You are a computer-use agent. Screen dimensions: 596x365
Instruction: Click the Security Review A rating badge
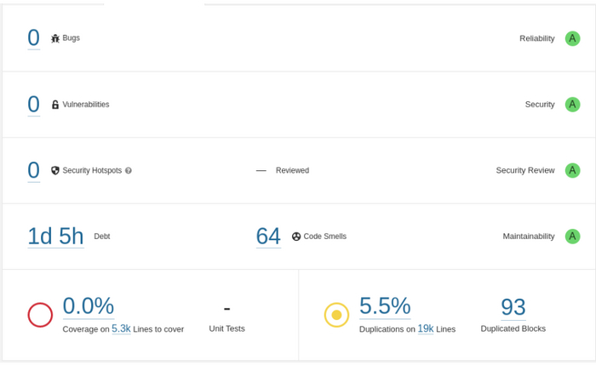pyautogui.click(x=572, y=170)
